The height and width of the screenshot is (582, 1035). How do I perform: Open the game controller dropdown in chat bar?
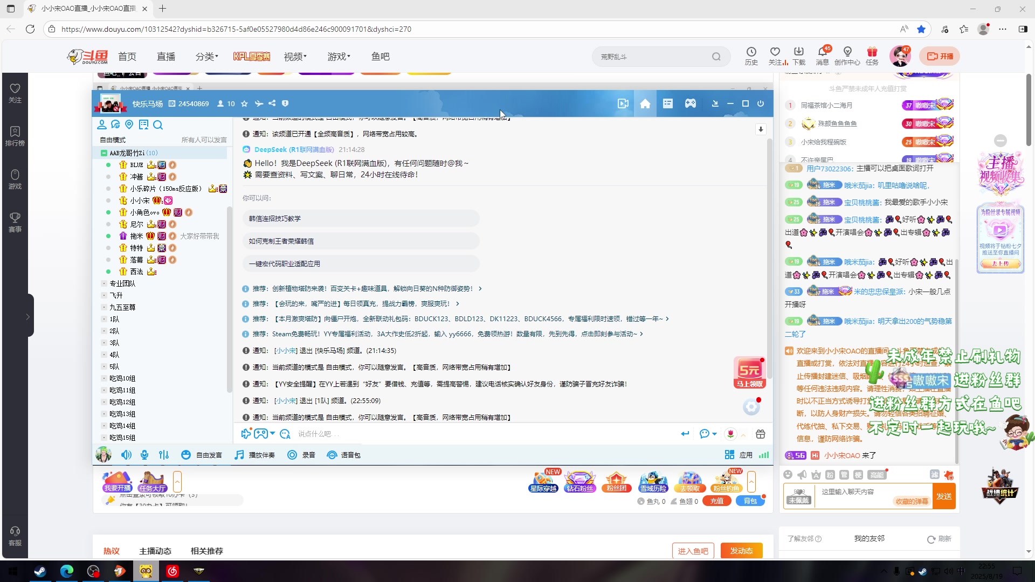tap(272, 434)
